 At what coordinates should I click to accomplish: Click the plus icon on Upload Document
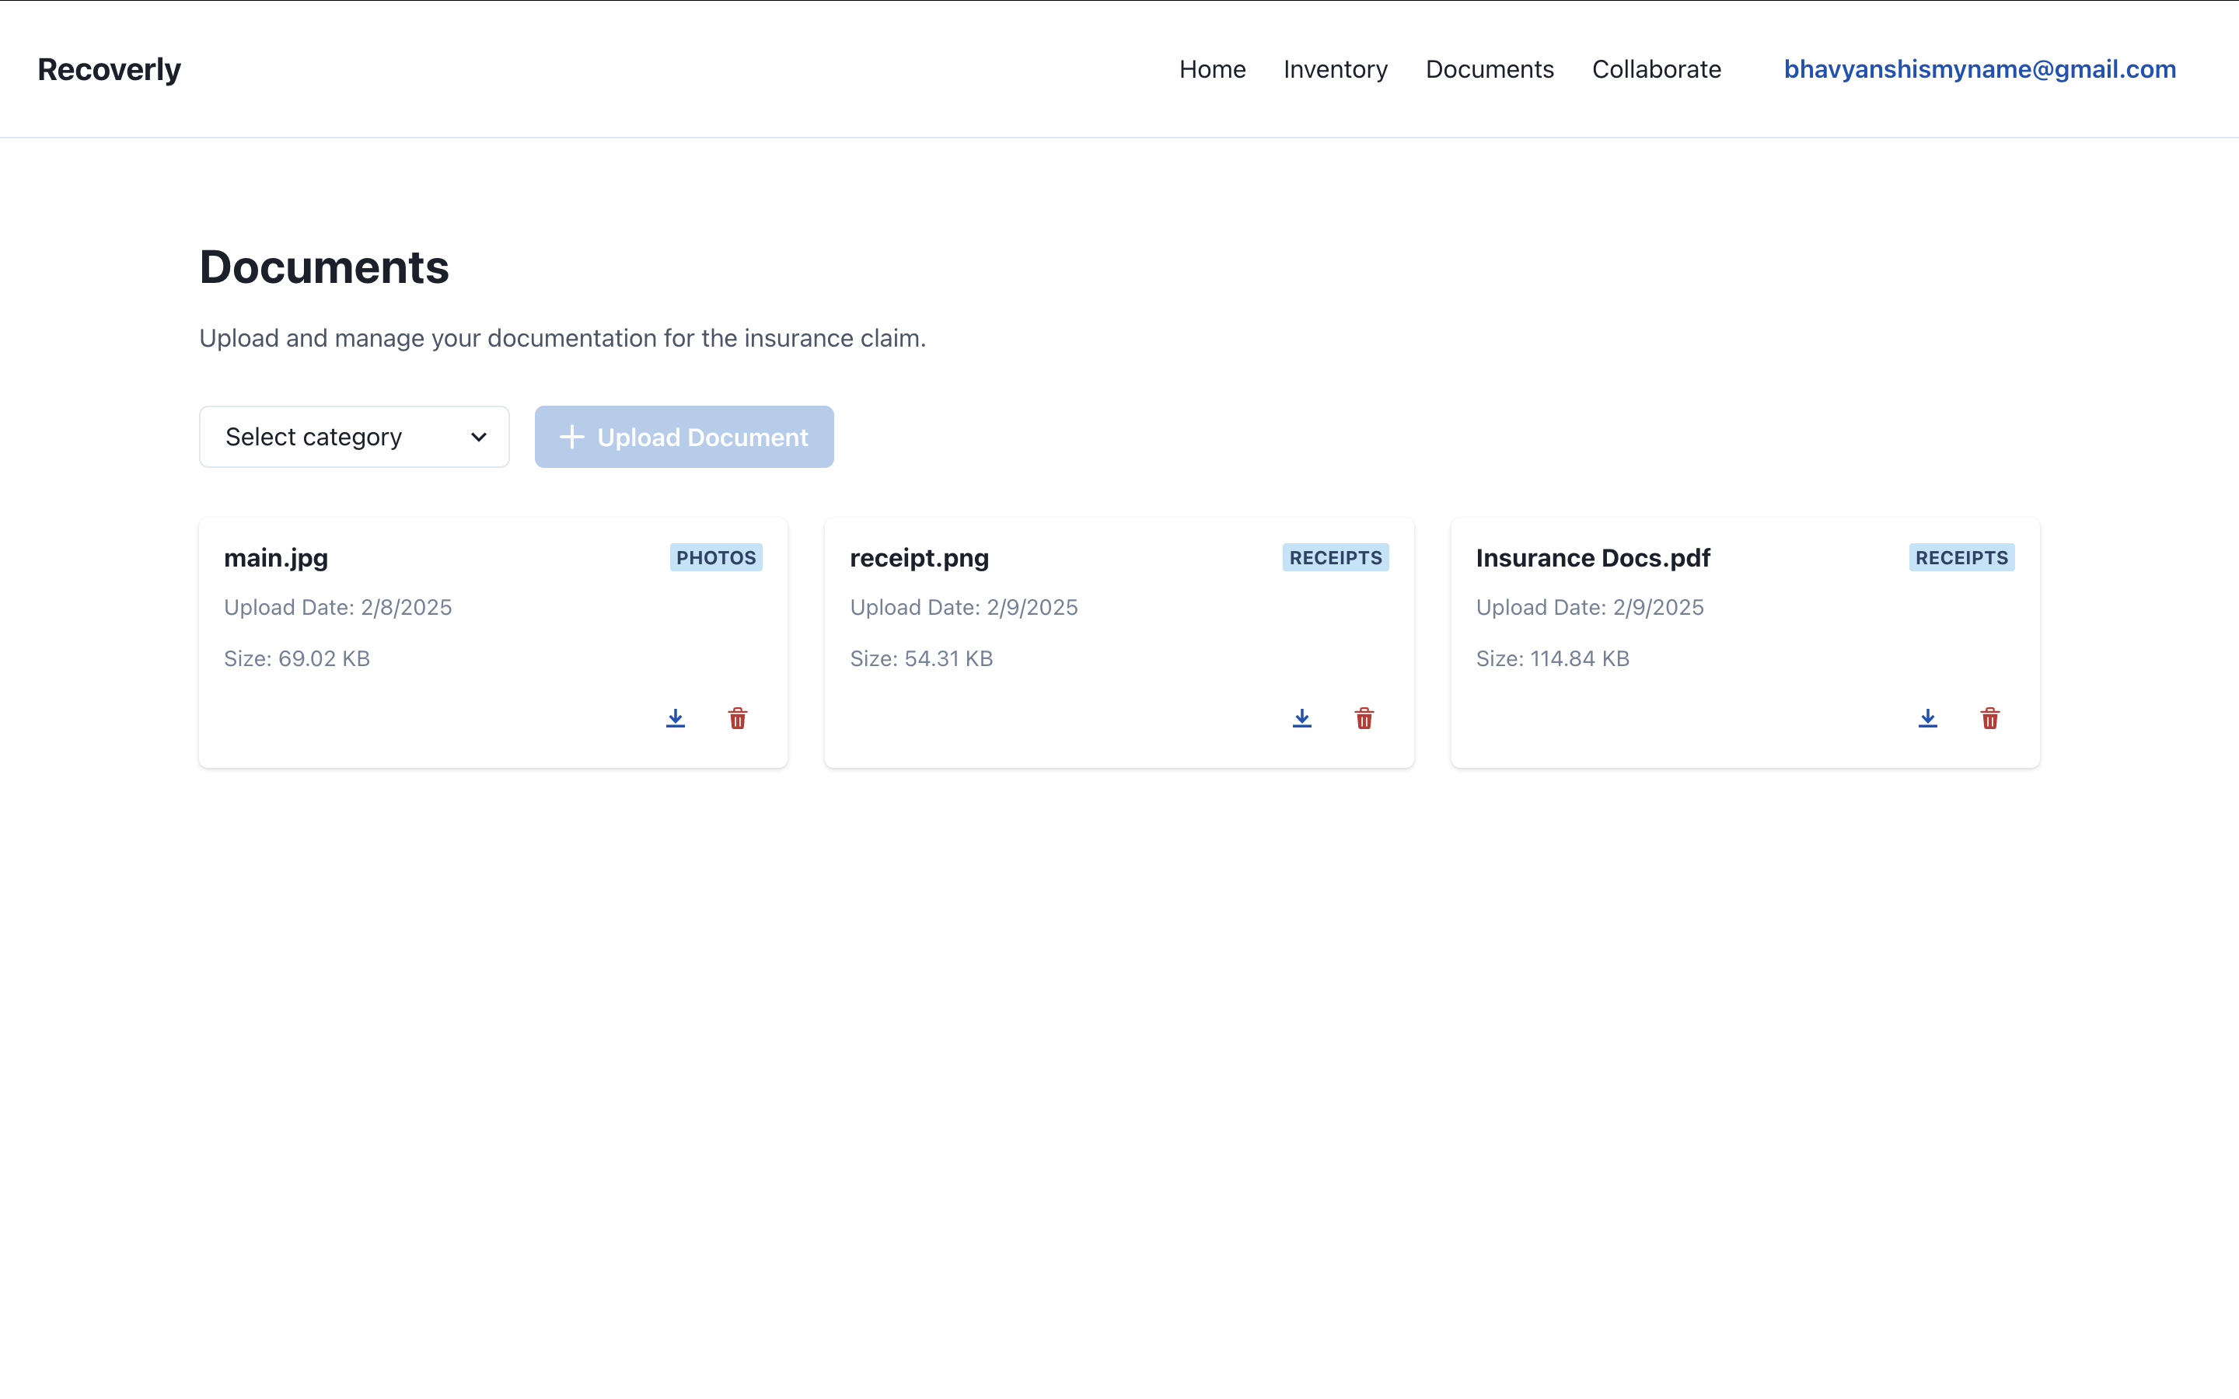[x=571, y=437]
